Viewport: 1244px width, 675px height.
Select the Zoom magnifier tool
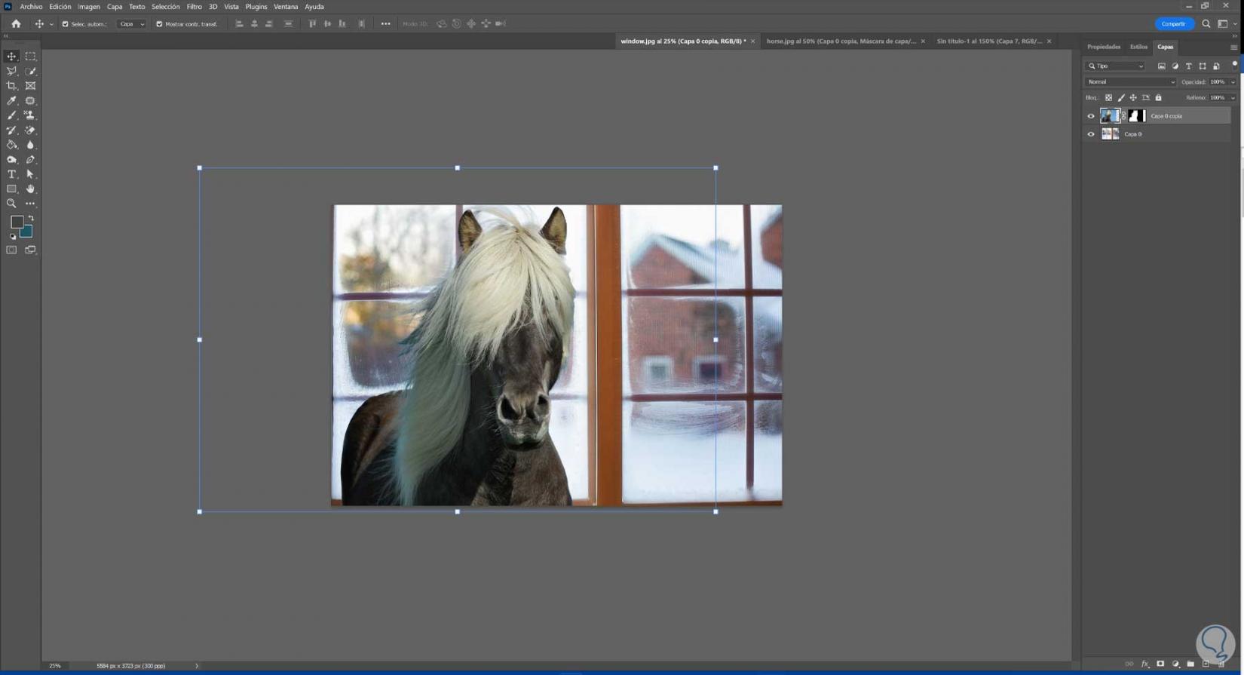pyautogui.click(x=11, y=204)
